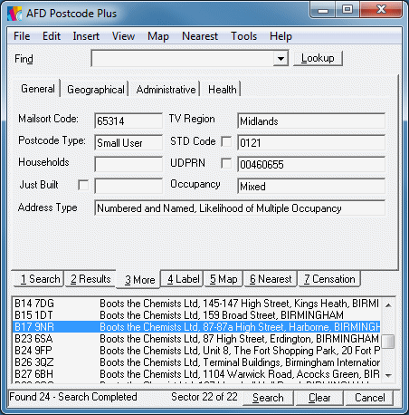Select the 7 Censation tab
409x415 pixels.
pyautogui.click(x=329, y=279)
